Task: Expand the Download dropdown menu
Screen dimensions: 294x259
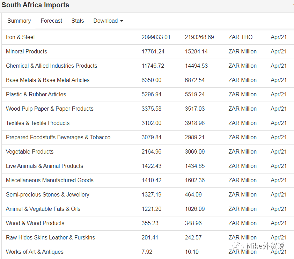Action: [x=108, y=21]
